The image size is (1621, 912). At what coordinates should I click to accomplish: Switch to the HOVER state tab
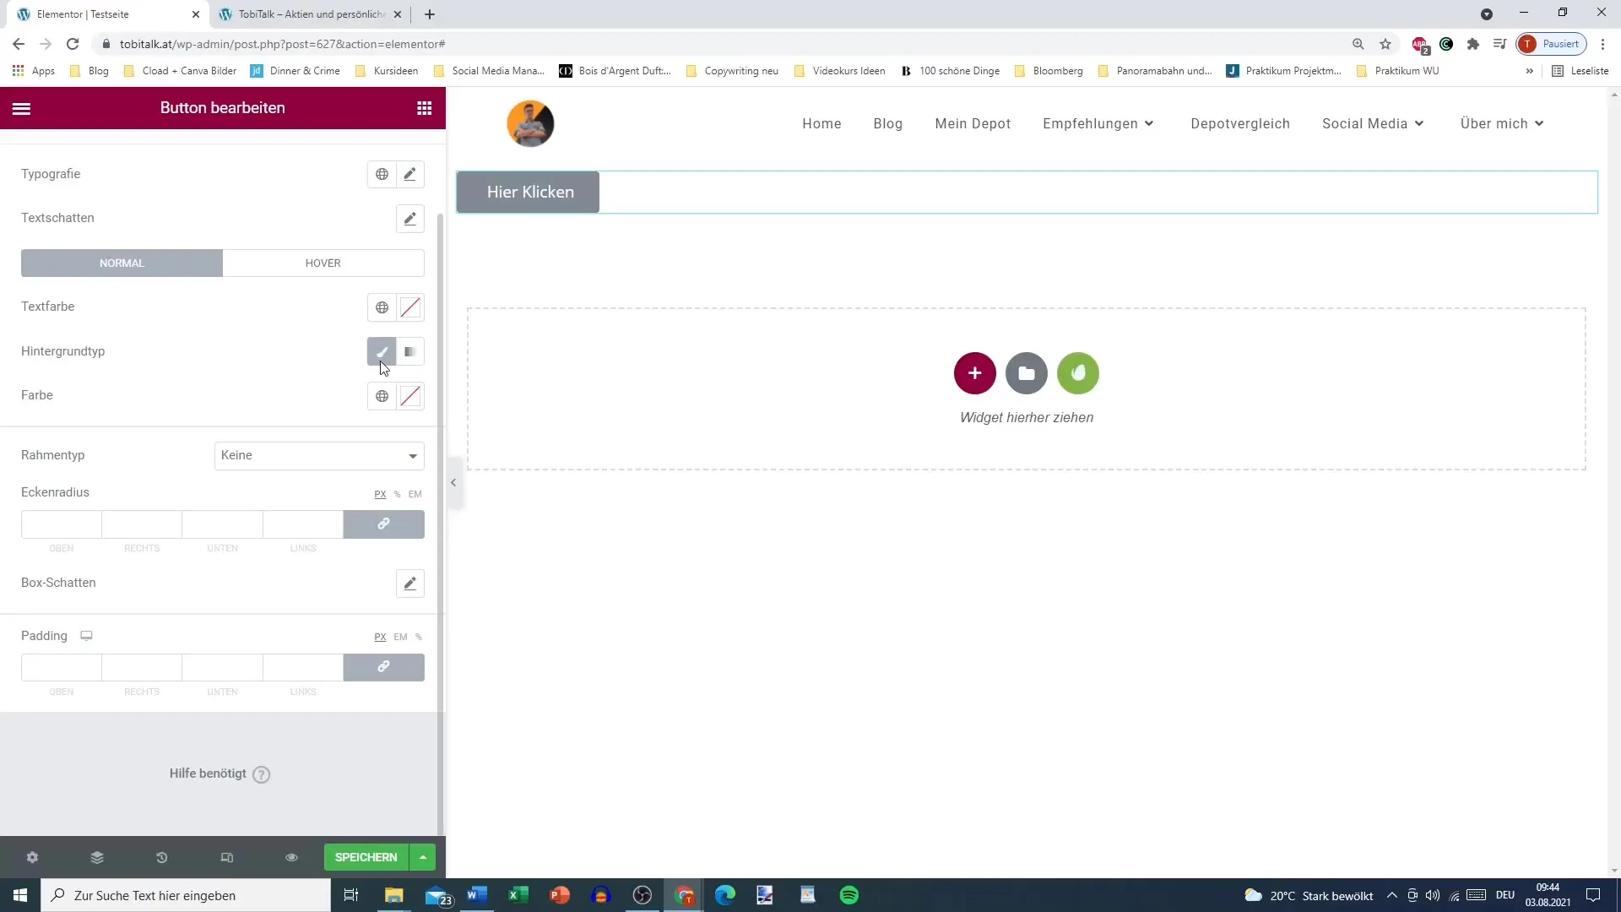click(323, 263)
